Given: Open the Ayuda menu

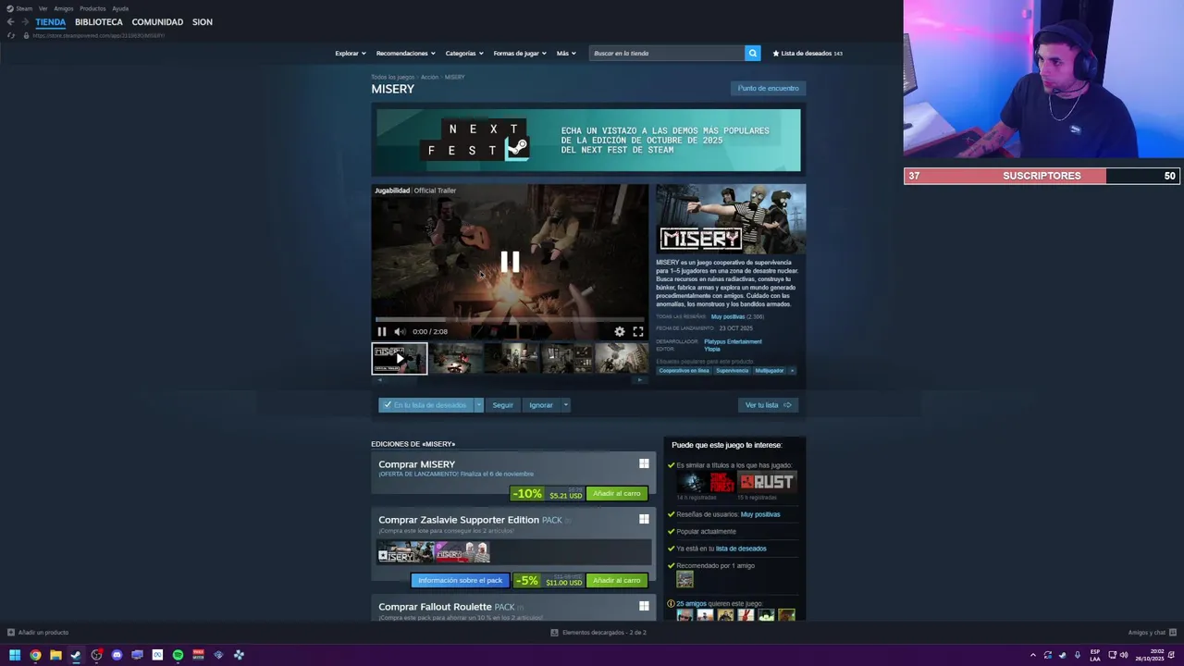Looking at the screenshot, I should (x=120, y=8).
